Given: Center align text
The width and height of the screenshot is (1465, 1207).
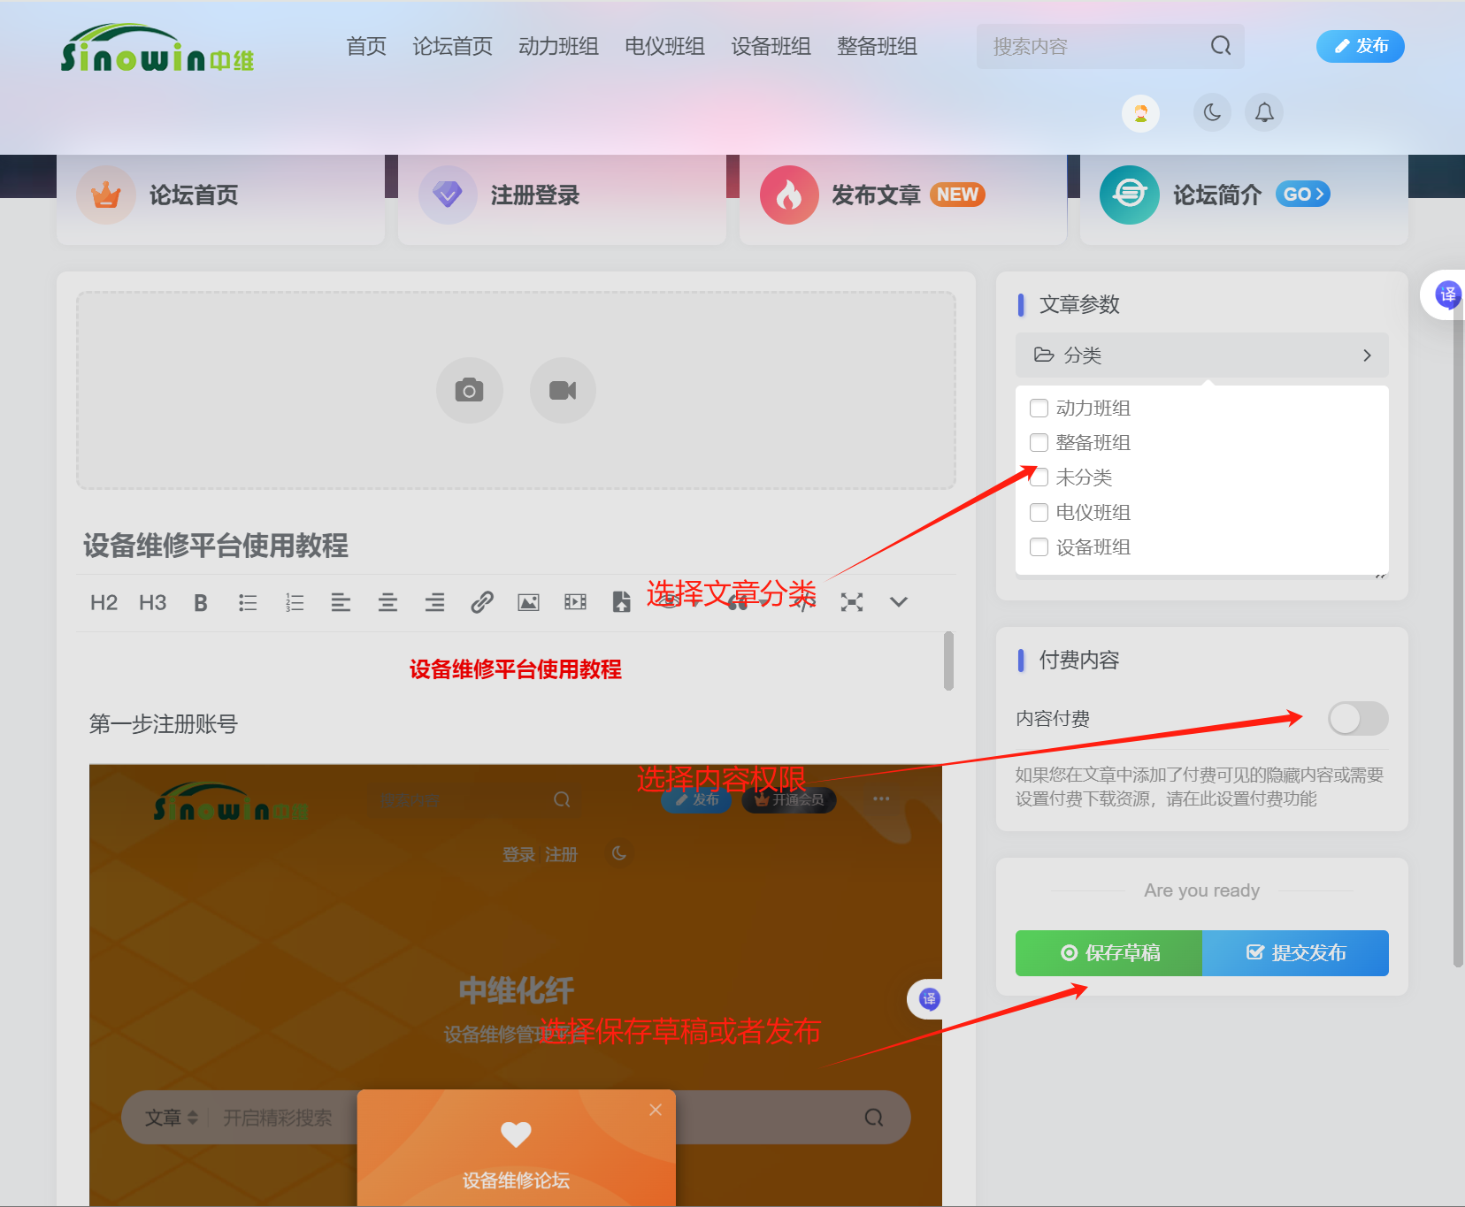Looking at the screenshot, I should tap(387, 603).
